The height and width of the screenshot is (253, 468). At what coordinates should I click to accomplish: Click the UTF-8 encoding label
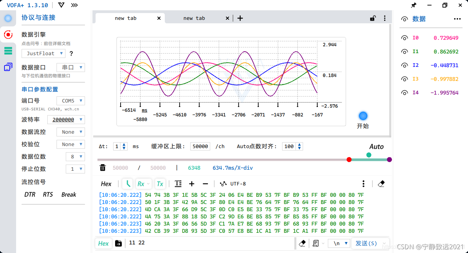238,184
